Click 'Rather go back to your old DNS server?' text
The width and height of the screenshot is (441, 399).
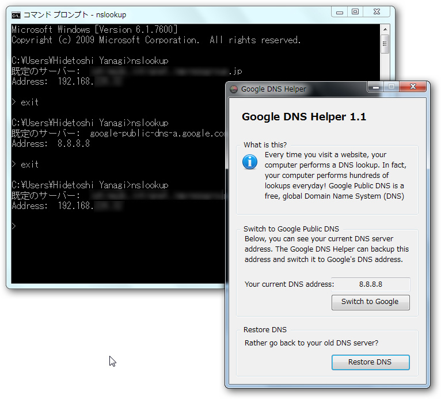tap(311, 343)
